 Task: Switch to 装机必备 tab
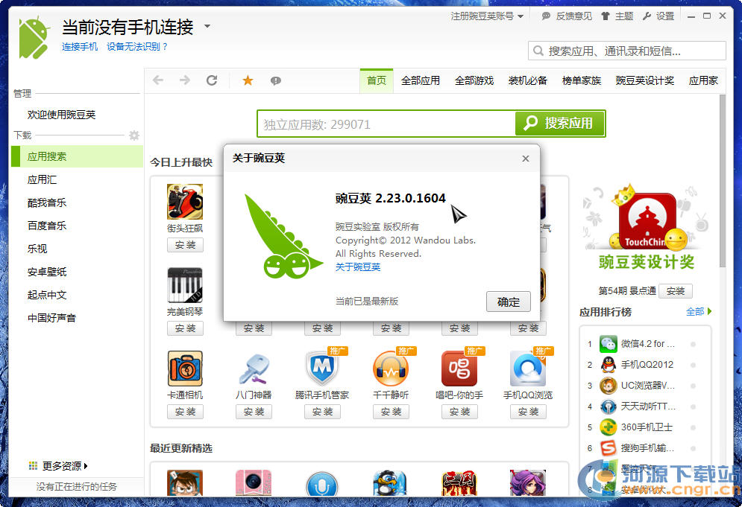click(528, 81)
